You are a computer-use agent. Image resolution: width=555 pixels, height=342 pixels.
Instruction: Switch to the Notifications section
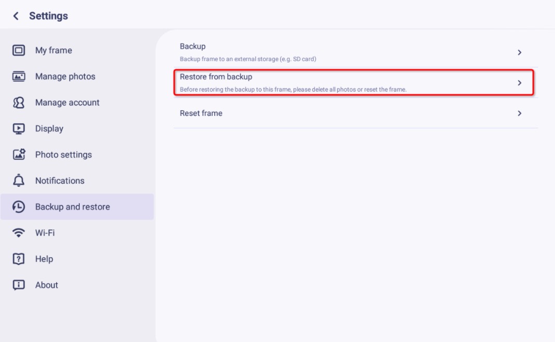[77, 181]
